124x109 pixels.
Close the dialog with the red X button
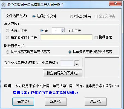click(x=115, y=4)
